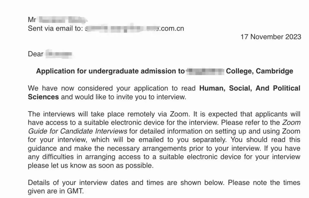Click the italic Zoom Guide for Candidate Interviews
The height and width of the screenshot is (198, 309).
point(164,127)
